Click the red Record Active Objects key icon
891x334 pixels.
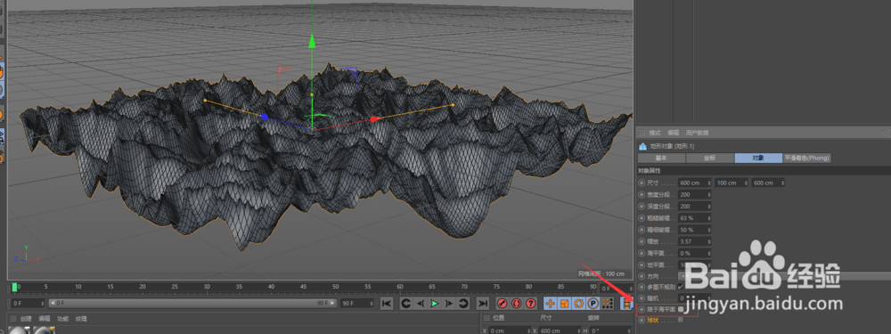click(x=502, y=304)
